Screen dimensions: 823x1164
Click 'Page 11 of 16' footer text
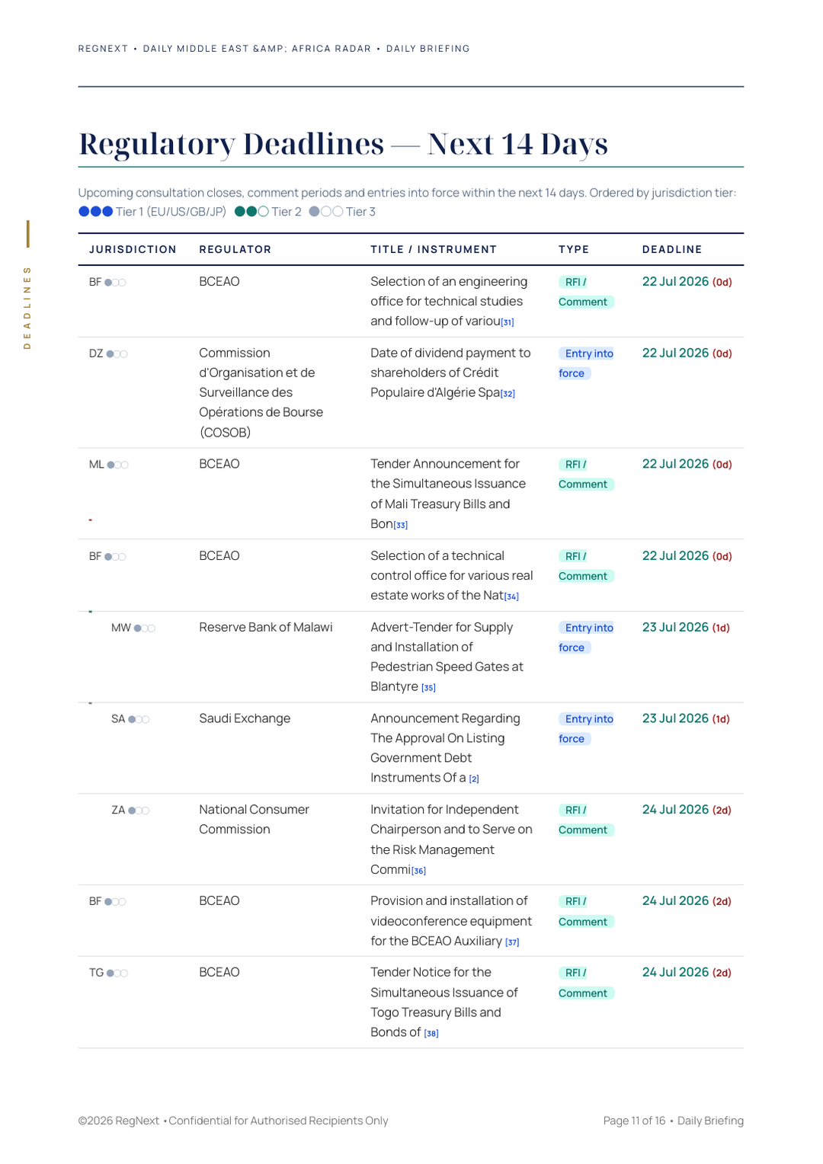click(634, 1121)
